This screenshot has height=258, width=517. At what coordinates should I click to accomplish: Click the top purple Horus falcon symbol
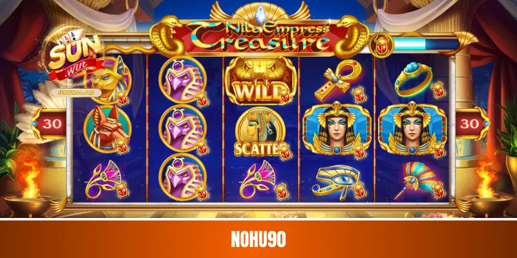[182, 79]
